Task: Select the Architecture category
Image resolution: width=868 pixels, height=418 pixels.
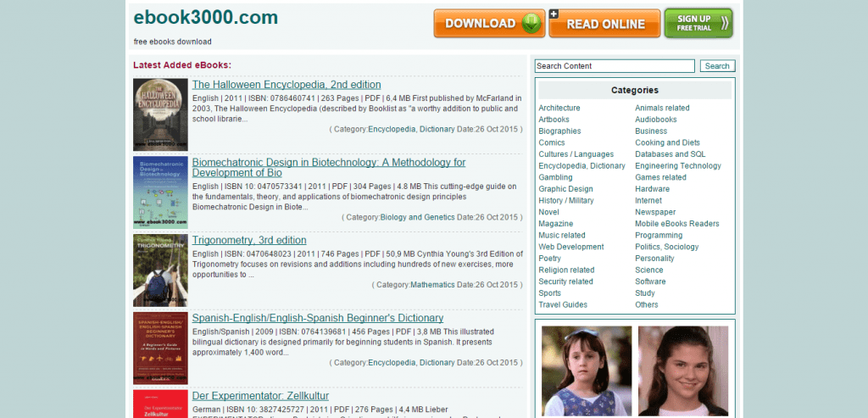Action: pyautogui.click(x=559, y=108)
